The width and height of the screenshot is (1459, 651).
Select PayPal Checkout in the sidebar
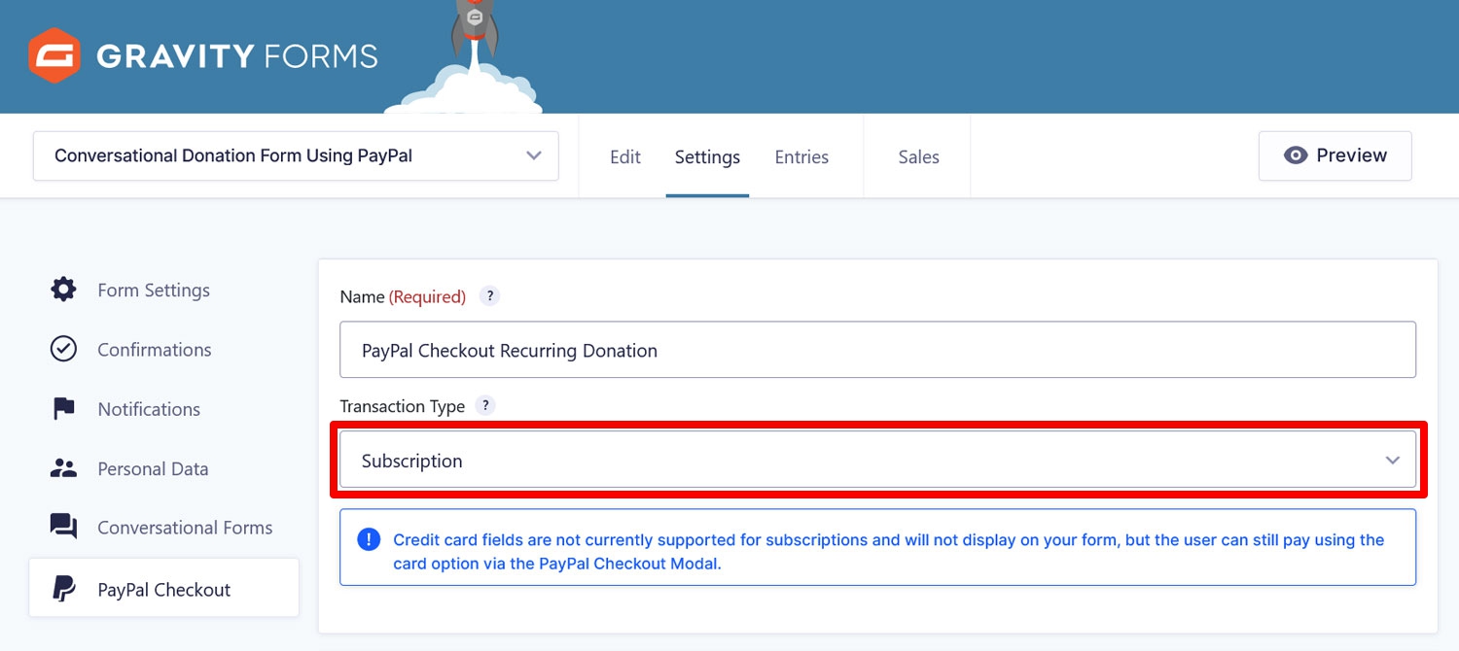point(163,589)
